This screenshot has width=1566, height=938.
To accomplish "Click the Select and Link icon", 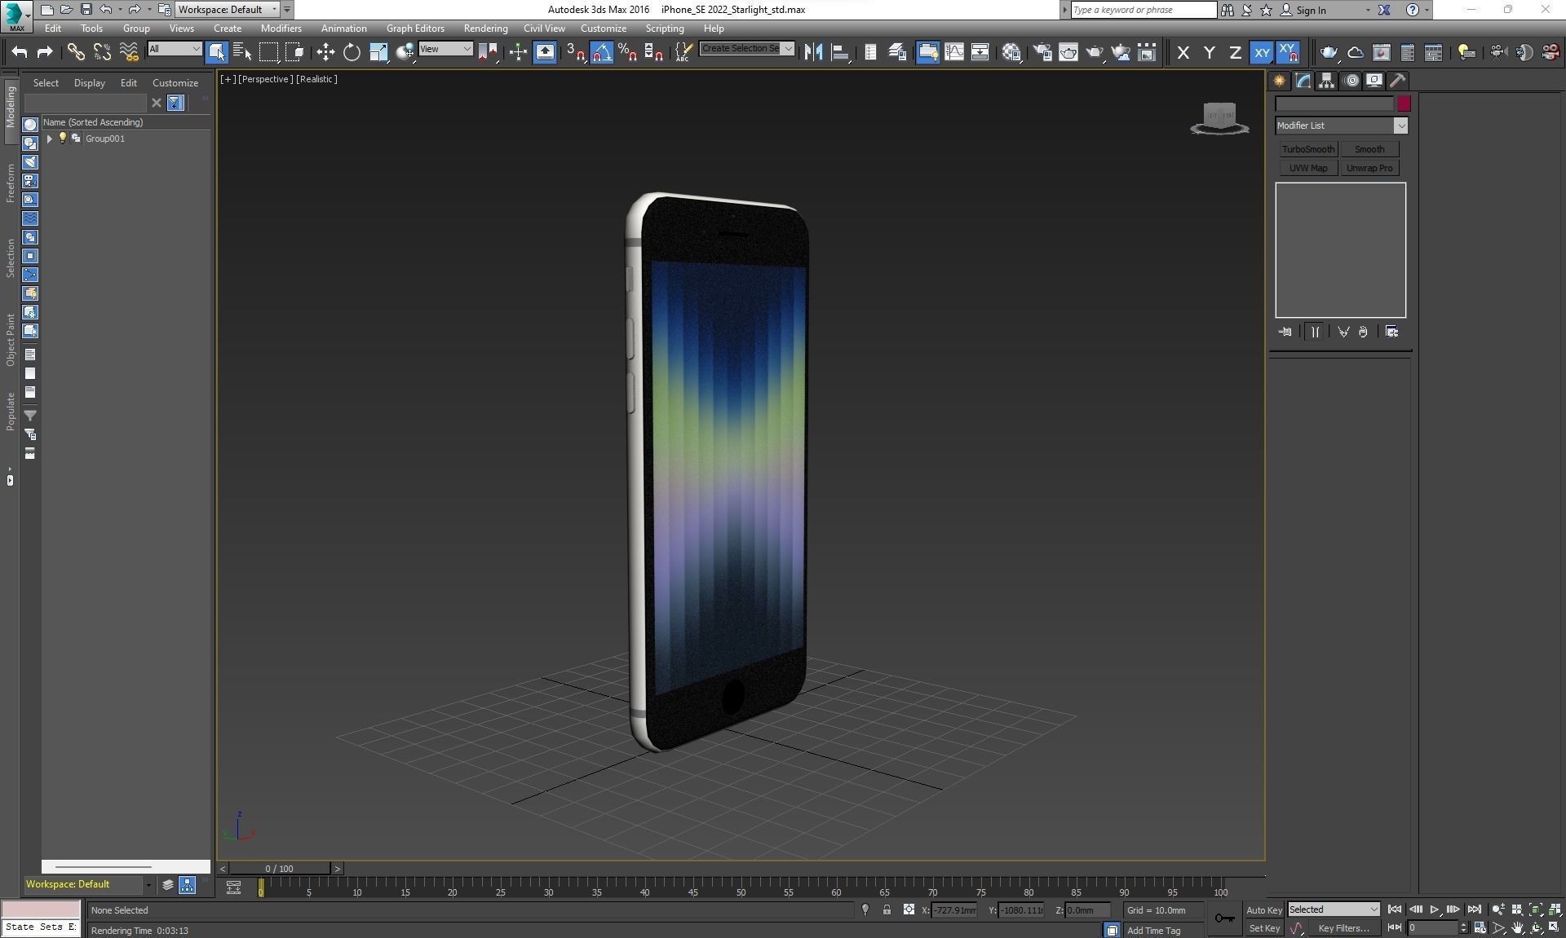I will pos(76,52).
